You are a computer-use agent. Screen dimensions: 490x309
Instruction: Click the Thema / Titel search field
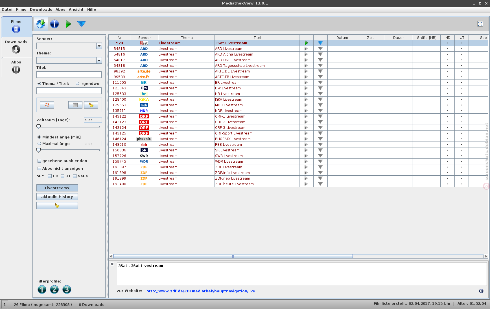pyautogui.click(x=69, y=91)
